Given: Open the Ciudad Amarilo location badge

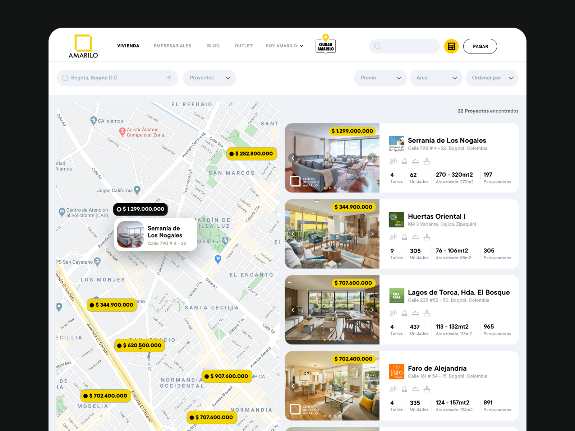Looking at the screenshot, I should tap(326, 44).
